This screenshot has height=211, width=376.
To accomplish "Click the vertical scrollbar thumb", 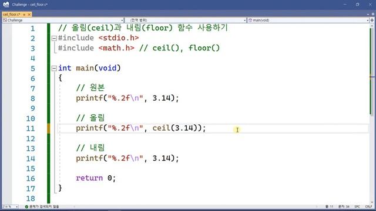I will click(x=372, y=72).
